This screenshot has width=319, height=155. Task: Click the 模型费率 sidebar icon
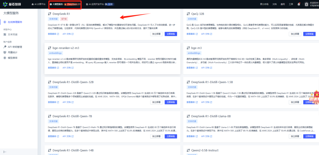tap(5, 58)
